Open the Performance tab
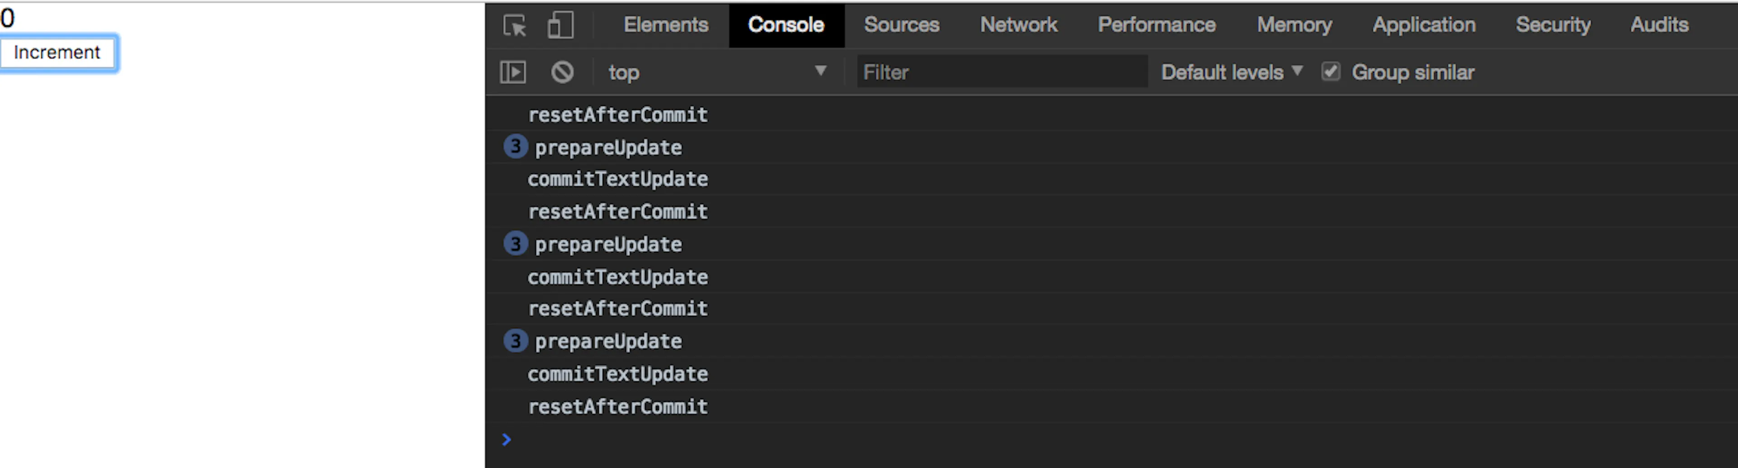This screenshot has height=468, width=1738. tap(1156, 25)
